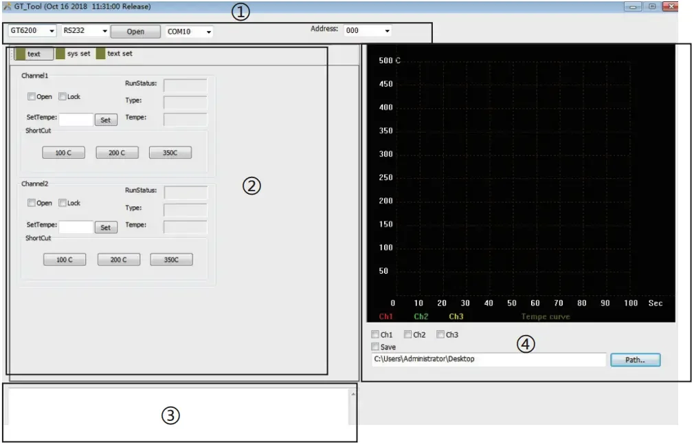Click the log box scrollbar up arrow
This screenshot has width=694, height=445.
352,394
